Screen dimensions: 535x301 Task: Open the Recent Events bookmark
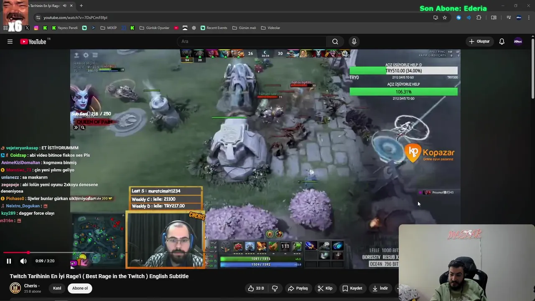(214, 28)
